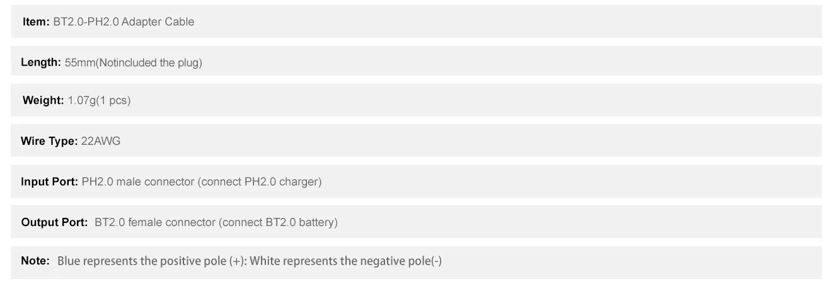Click the "(connect PH2.0 charger)" text
The height and width of the screenshot is (284, 832).
260,182
